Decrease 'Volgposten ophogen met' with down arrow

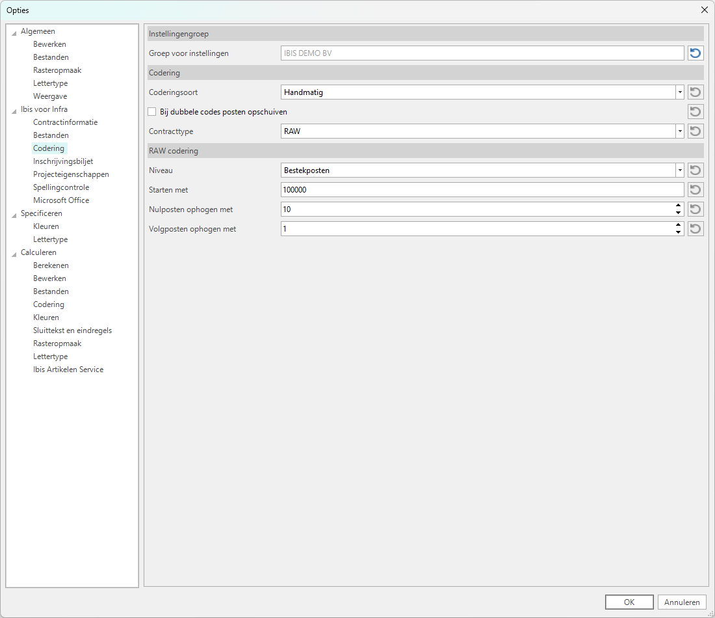point(678,232)
